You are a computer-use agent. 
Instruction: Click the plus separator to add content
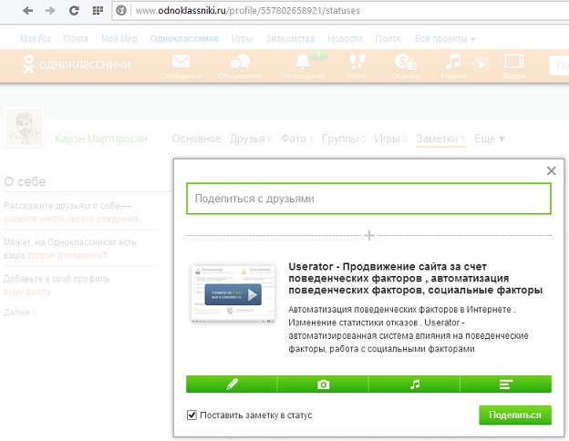pos(369,235)
